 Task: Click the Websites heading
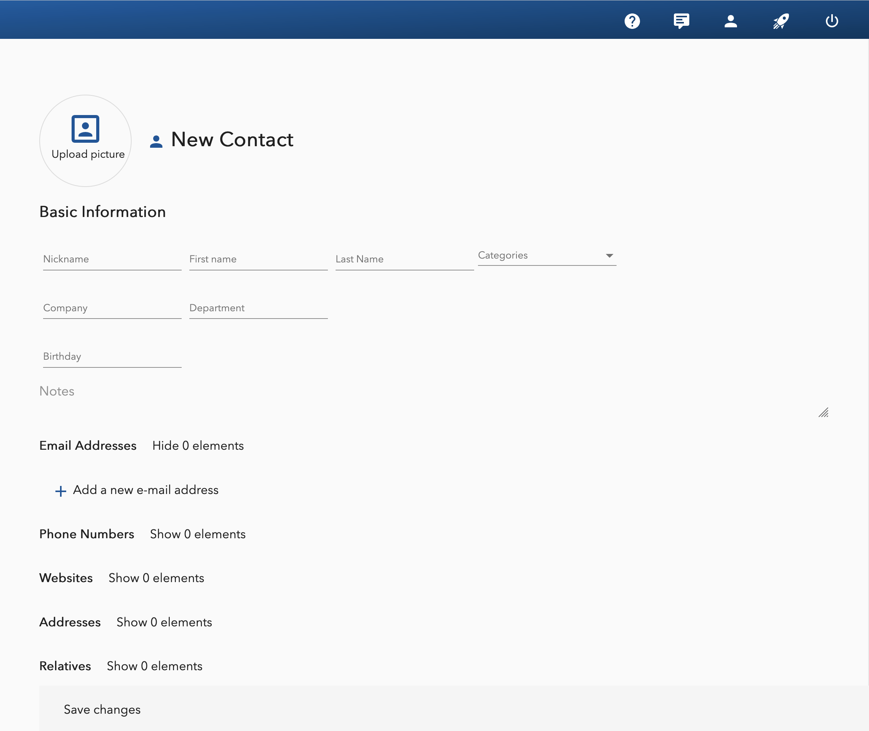point(66,578)
